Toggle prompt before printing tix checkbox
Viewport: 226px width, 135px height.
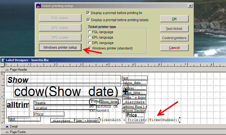click(88, 13)
